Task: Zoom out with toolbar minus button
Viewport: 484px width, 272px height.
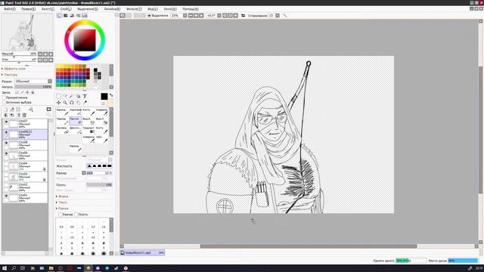Action: (x=191, y=15)
